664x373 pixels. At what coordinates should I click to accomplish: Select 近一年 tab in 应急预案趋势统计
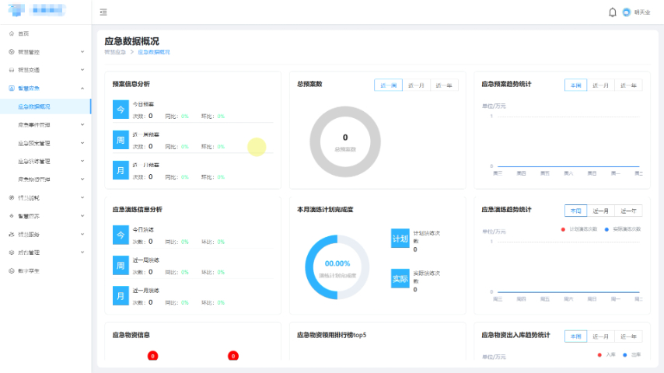628,85
